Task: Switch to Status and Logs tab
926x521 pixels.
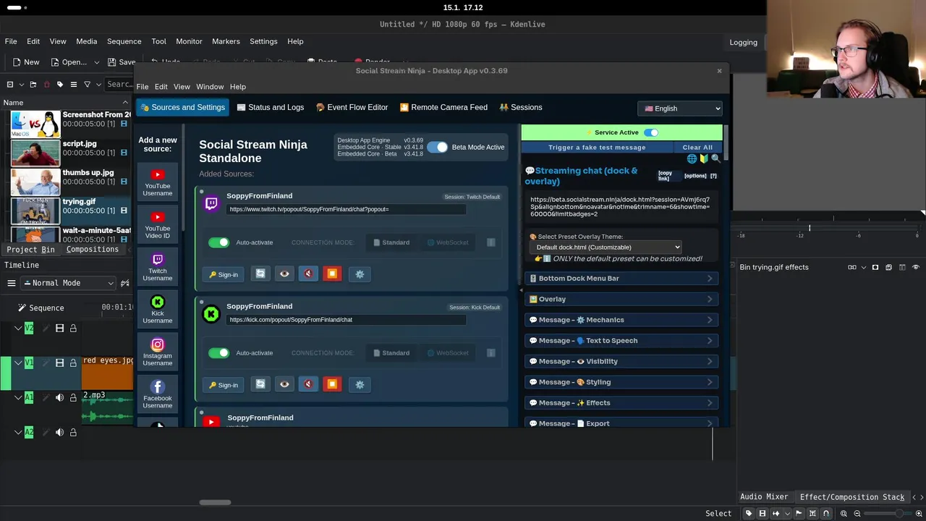Action: tap(270, 107)
